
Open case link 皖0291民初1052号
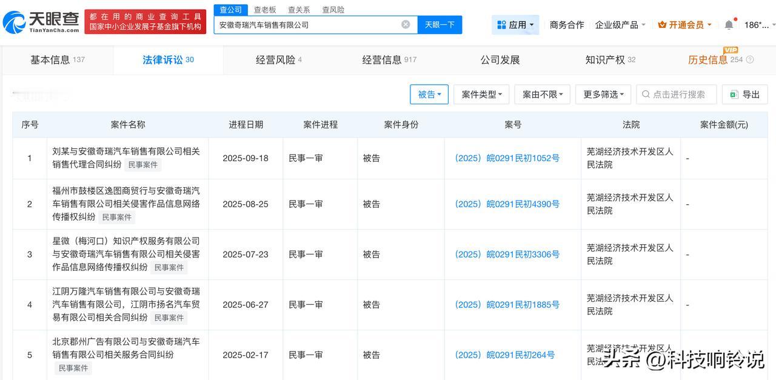(x=512, y=158)
